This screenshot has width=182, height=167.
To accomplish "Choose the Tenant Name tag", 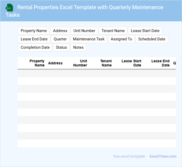I will pyautogui.click(x=113, y=31).
